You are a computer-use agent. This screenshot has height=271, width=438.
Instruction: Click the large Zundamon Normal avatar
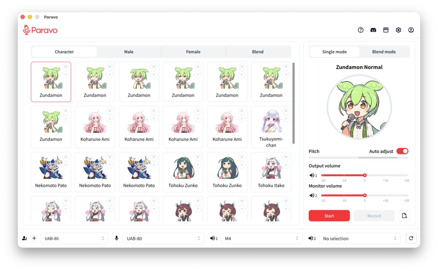tap(359, 107)
